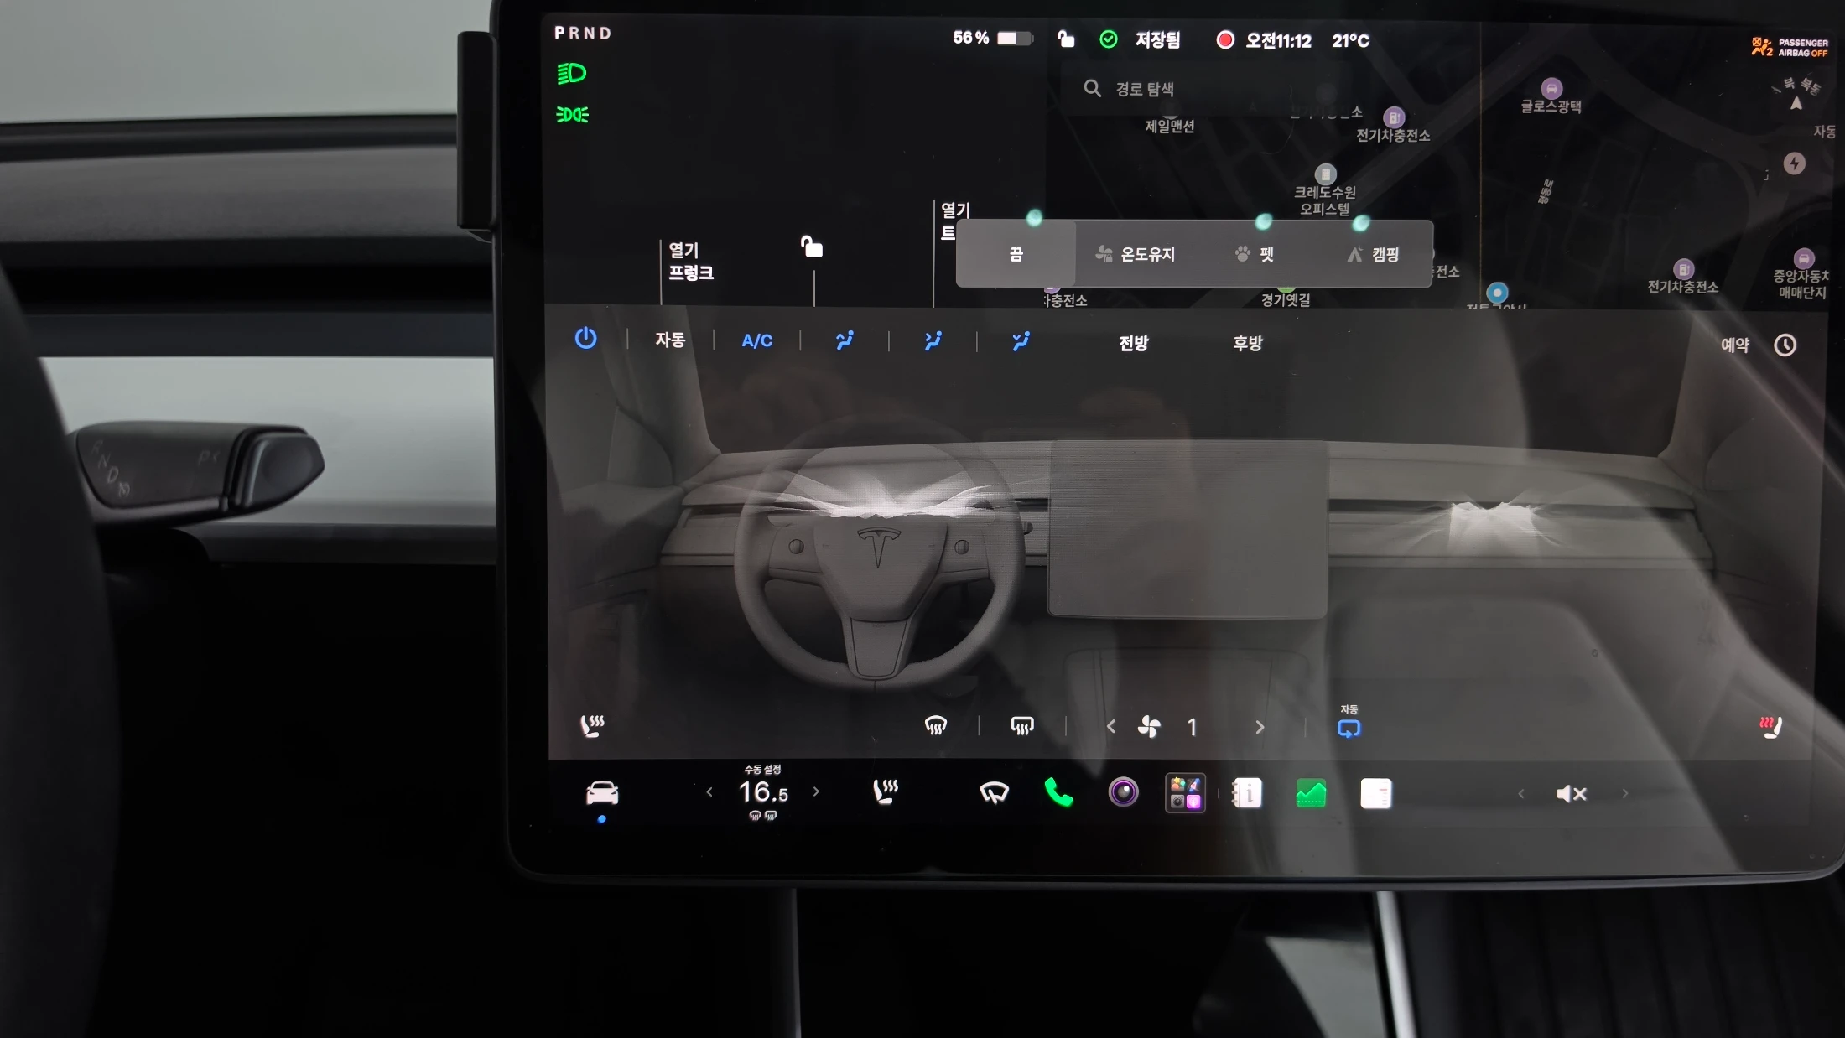Turn off climate with the power icon

tap(585, 339)
